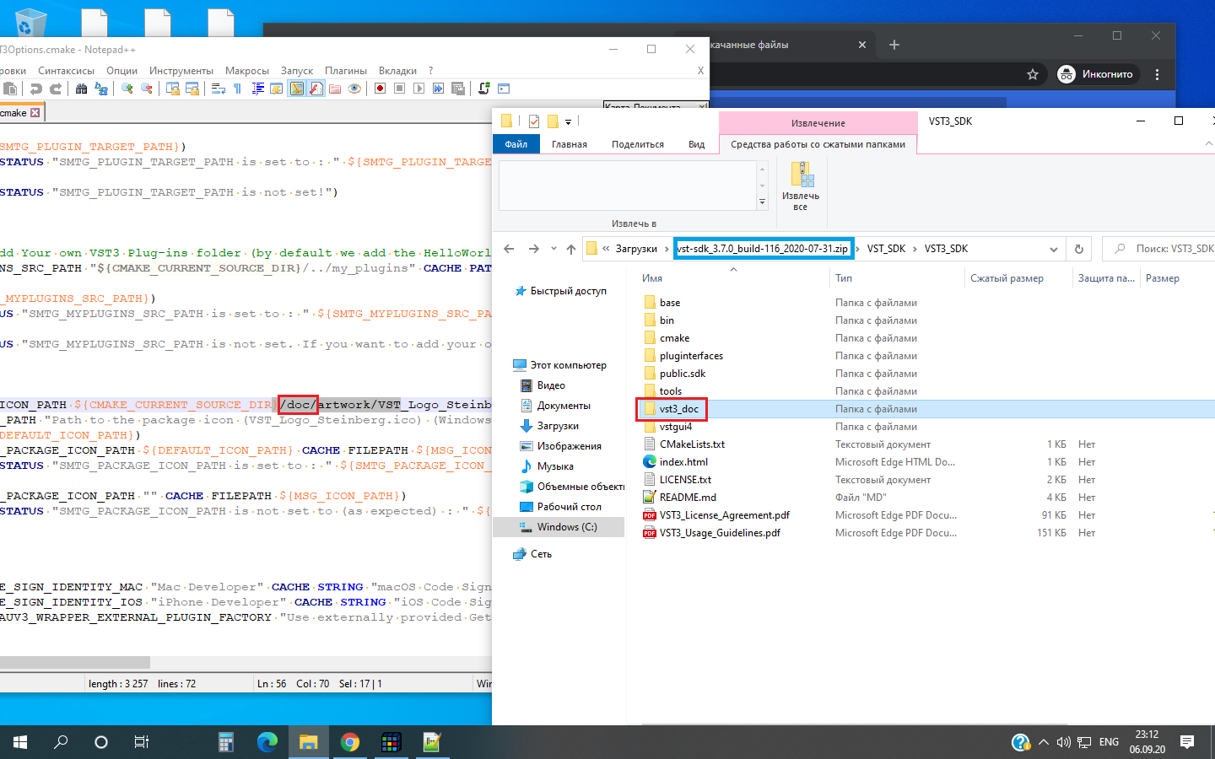Undo the last edit in Notepad++
This screenshot has height=759, width=1215.
(x=35, y=89)
